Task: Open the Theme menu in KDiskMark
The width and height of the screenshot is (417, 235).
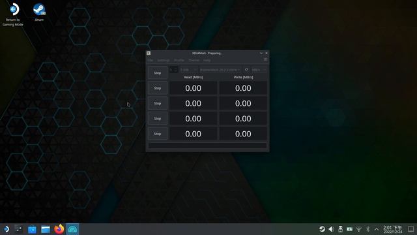Action: (x=194, y=60)
